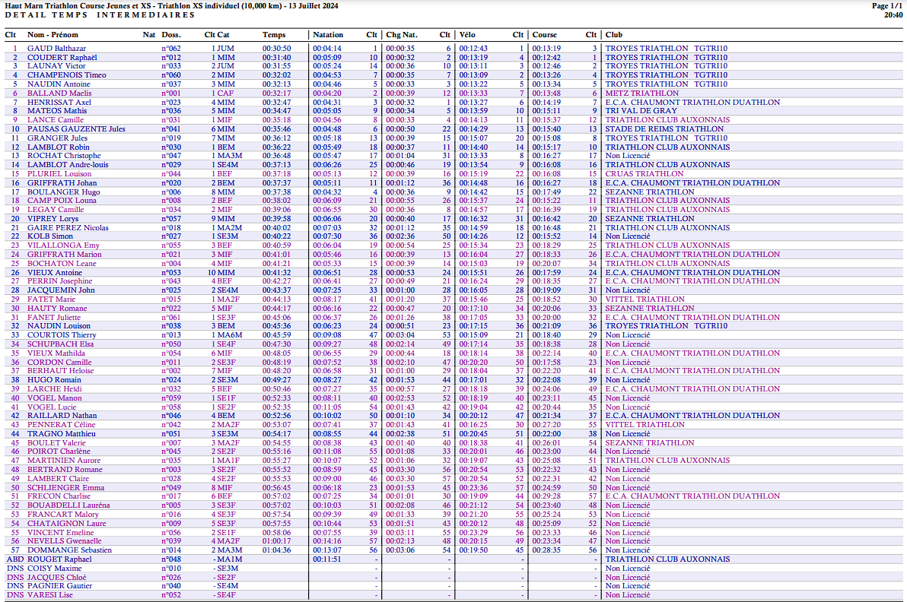Select the name 'MARTINIEN Aurore'

64,461
